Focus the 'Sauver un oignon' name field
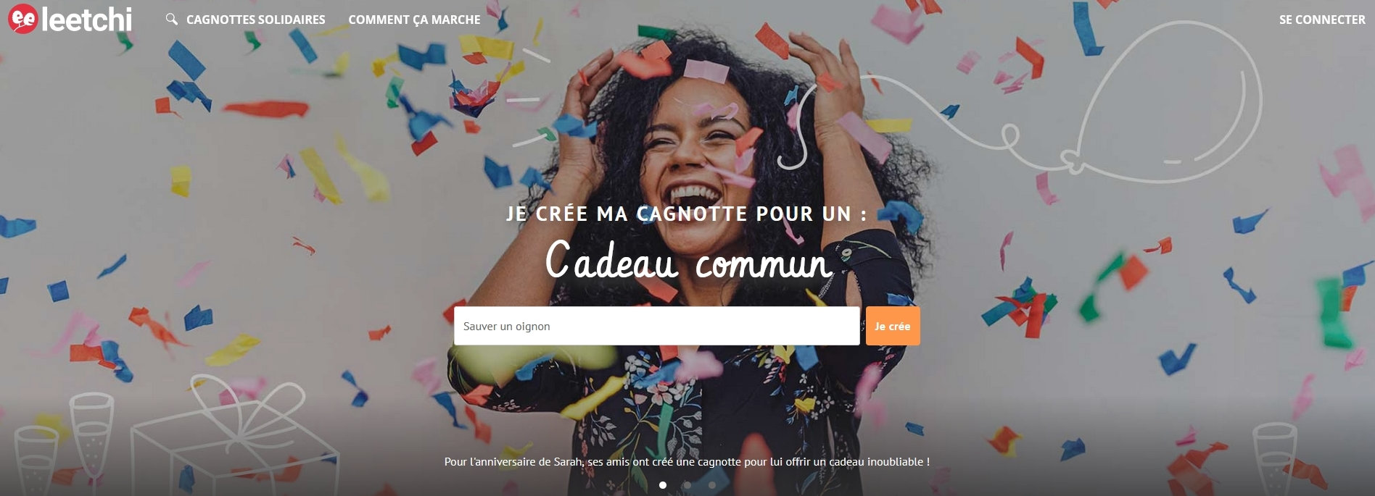1375x496 pixels. click(656, 326)
